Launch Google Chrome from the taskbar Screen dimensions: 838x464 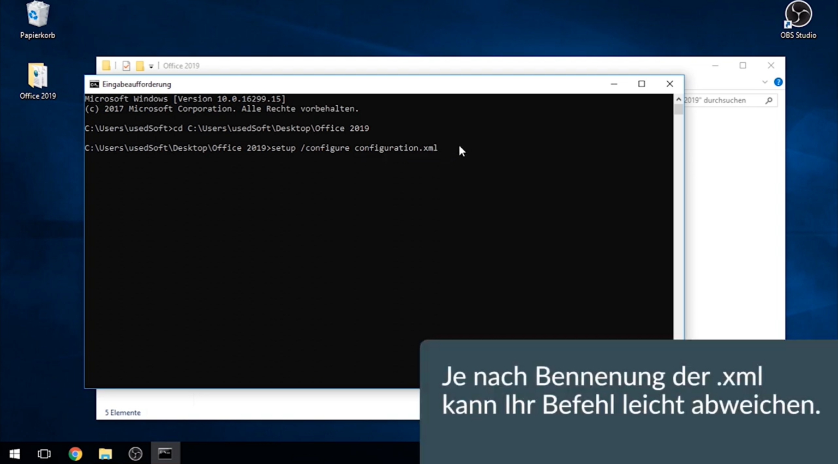pyautogui.click(x=75, y=453)
